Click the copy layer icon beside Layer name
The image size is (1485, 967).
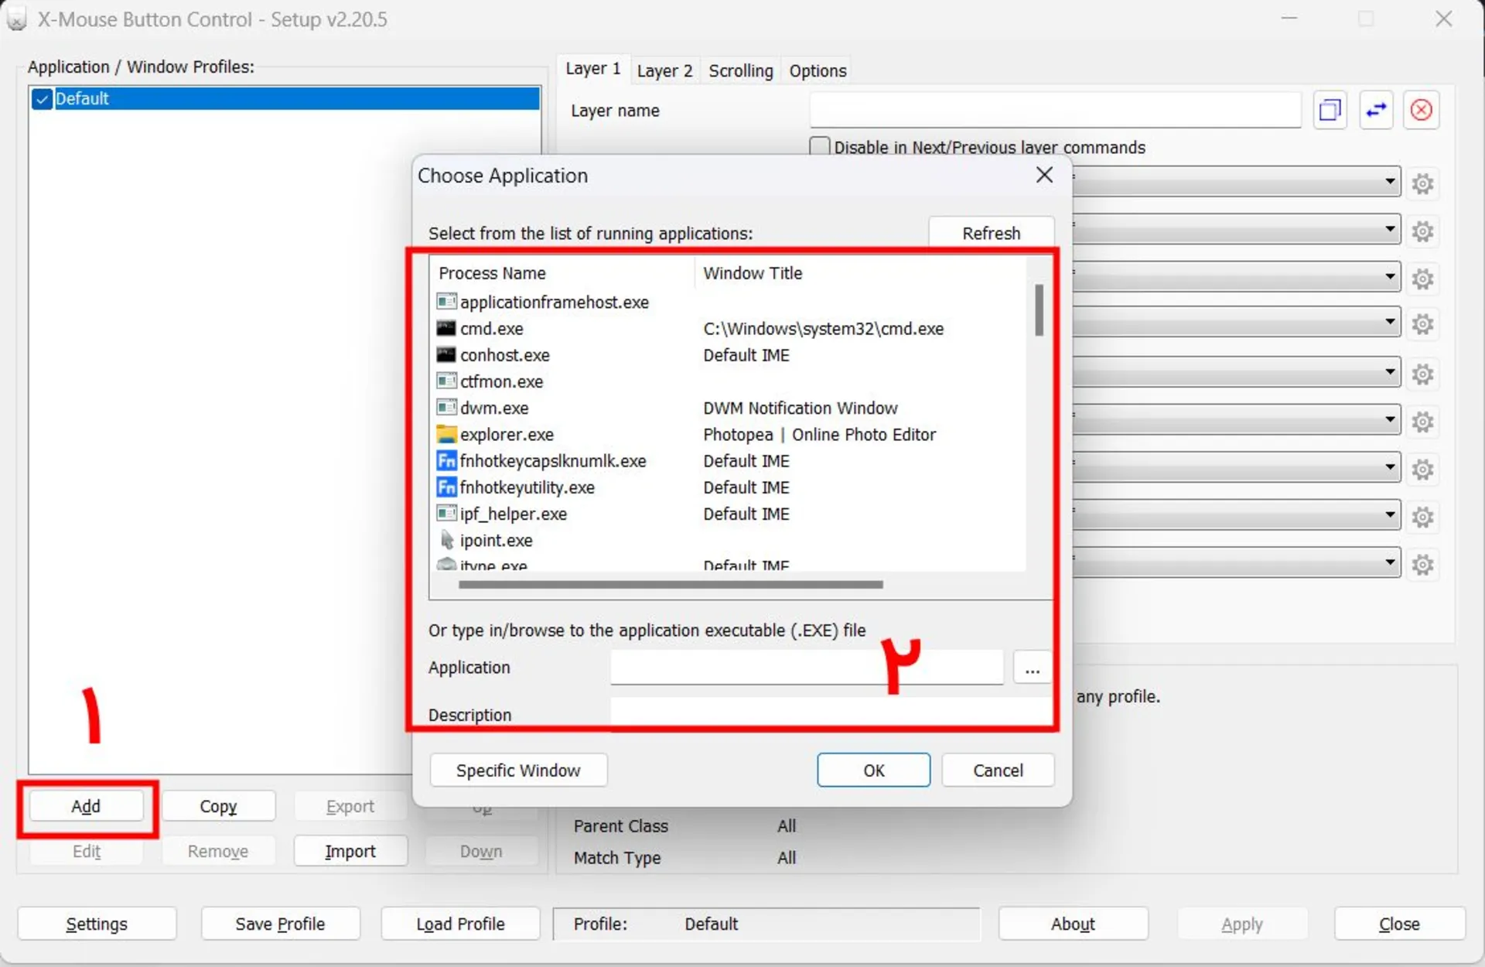pyautogui.click(x=1330, y=110)
